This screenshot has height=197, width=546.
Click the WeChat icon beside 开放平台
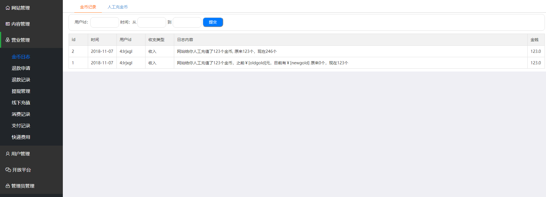point(8,170)
